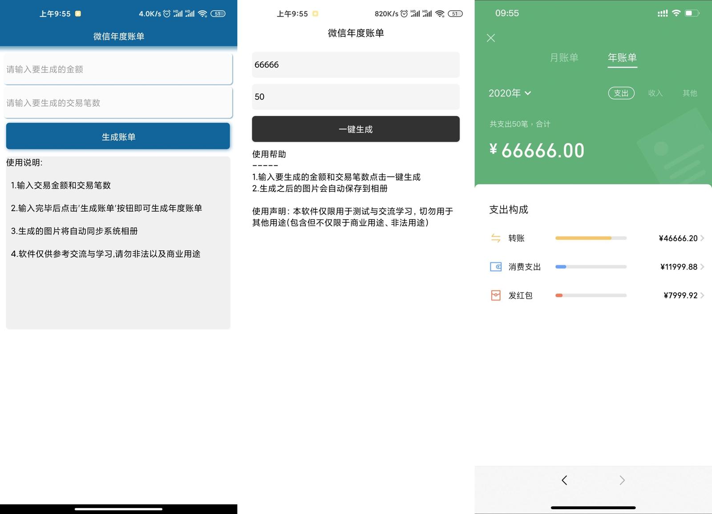Stay on the 年账单 tab
Image resolution: width=712 pixels, height=514 pixels.
tap(622, 58)
